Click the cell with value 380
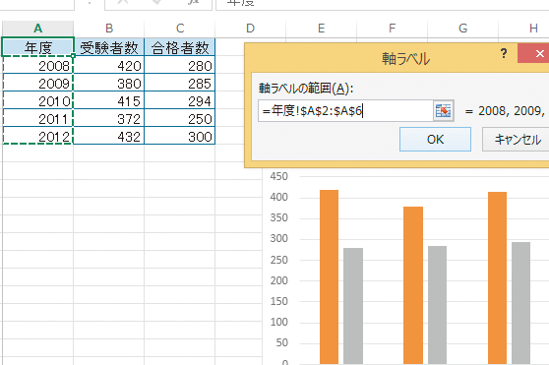 click(x=109, y=83)
